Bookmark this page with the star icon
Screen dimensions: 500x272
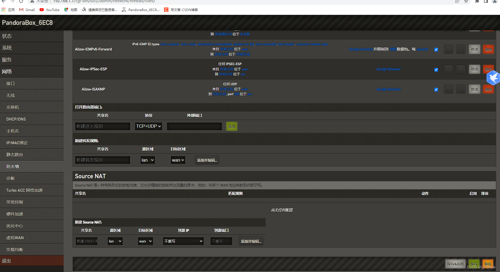coord(466,1)
